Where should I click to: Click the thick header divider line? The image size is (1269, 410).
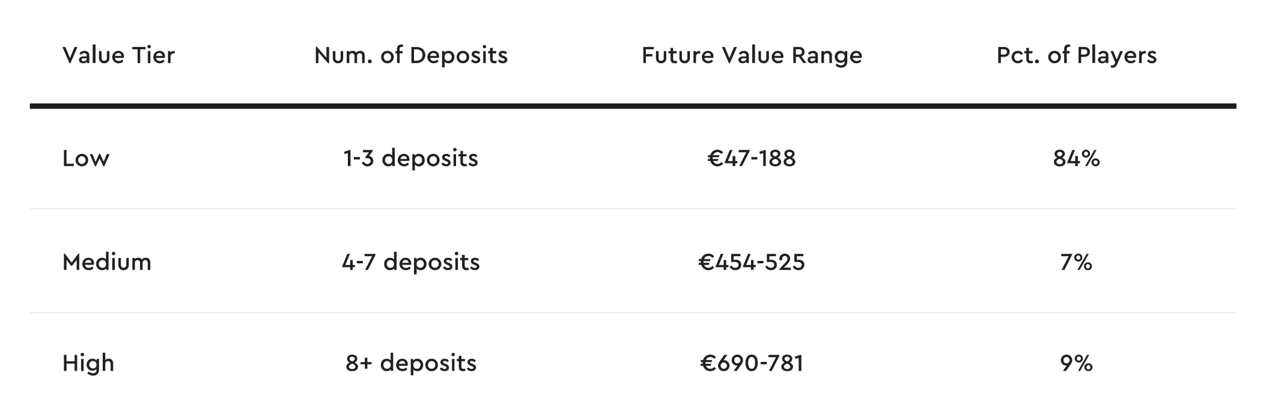[633, 106]
